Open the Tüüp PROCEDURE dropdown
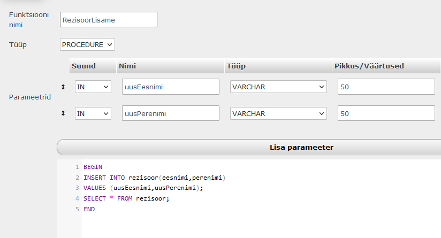The height and width of the screenshot is (238, 441). [87, 44]
